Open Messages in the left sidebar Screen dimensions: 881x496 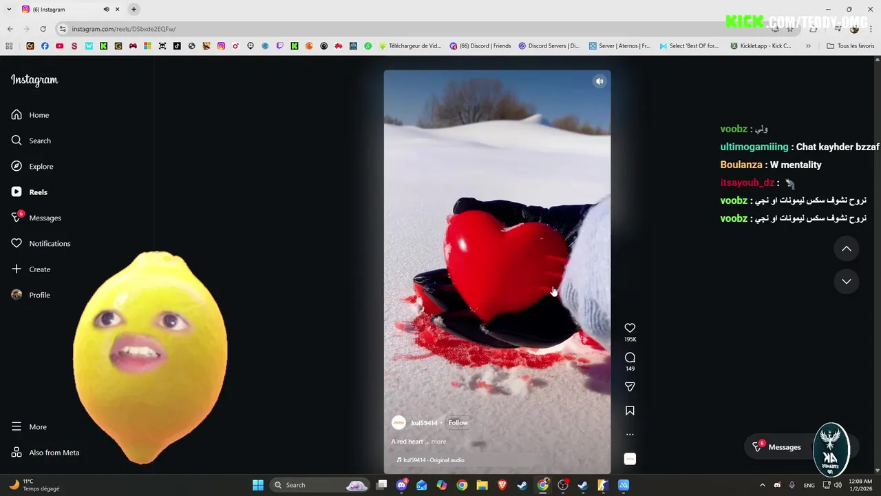coord(36,218)
